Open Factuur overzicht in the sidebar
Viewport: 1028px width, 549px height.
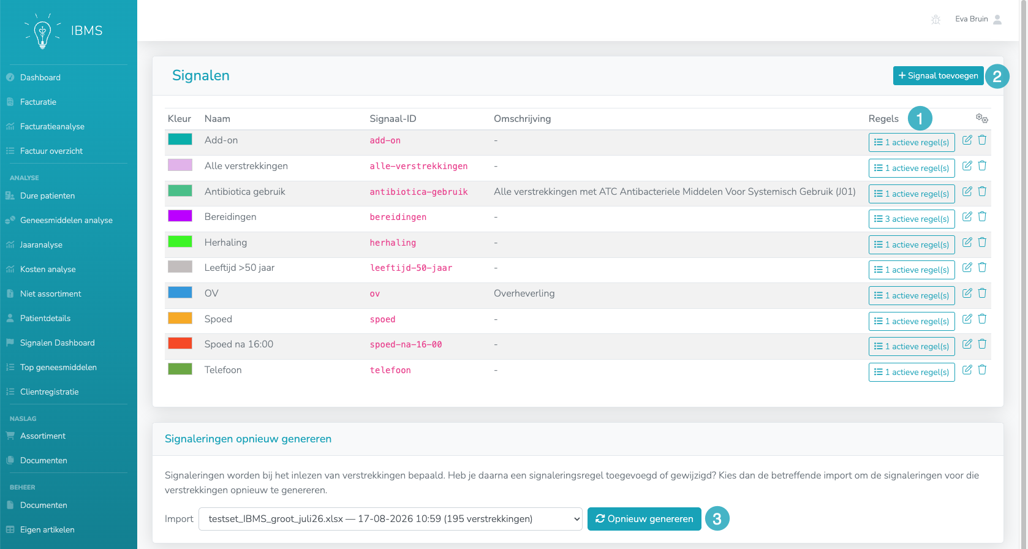pyautogui.click(x=51, y=151)
